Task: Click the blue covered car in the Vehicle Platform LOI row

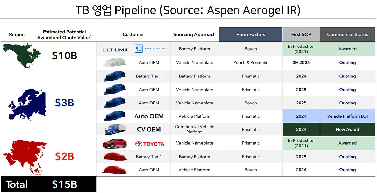Action: 115,116
